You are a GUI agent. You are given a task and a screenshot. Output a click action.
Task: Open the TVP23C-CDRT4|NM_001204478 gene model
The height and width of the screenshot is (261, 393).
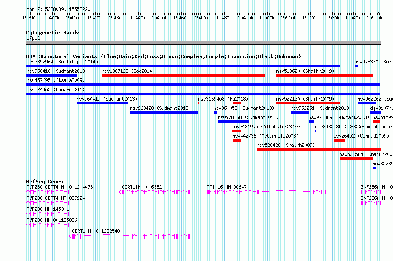[x=48, y=192]
